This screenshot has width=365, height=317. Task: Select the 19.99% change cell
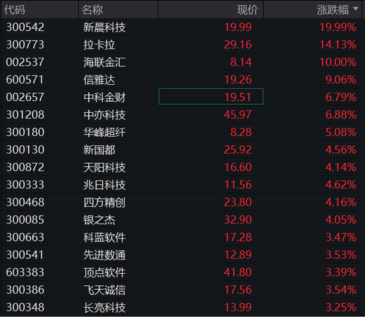338,27
